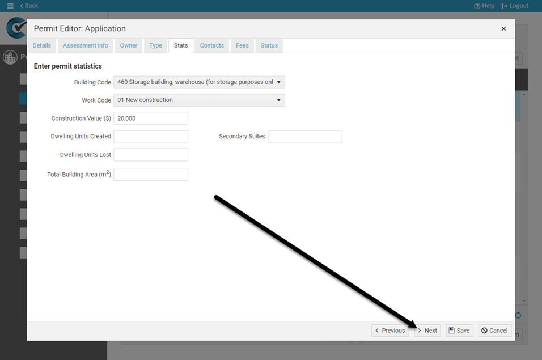Open the Contacts tab
The height and width of the screenshot is (360, 542).
click(x=212, y=46)
